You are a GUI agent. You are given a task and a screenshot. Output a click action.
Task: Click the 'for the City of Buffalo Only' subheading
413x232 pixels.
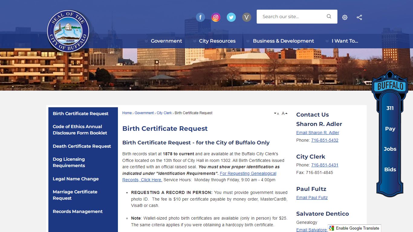pos(233,143)
